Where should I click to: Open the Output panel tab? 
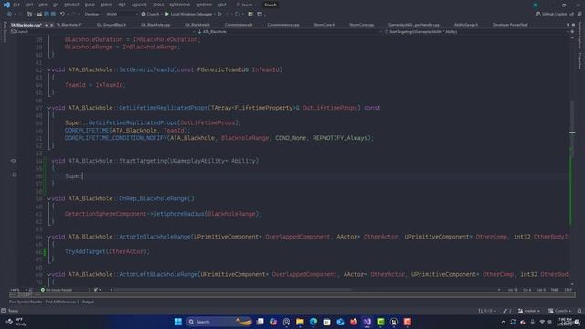(x=88, y=302)
